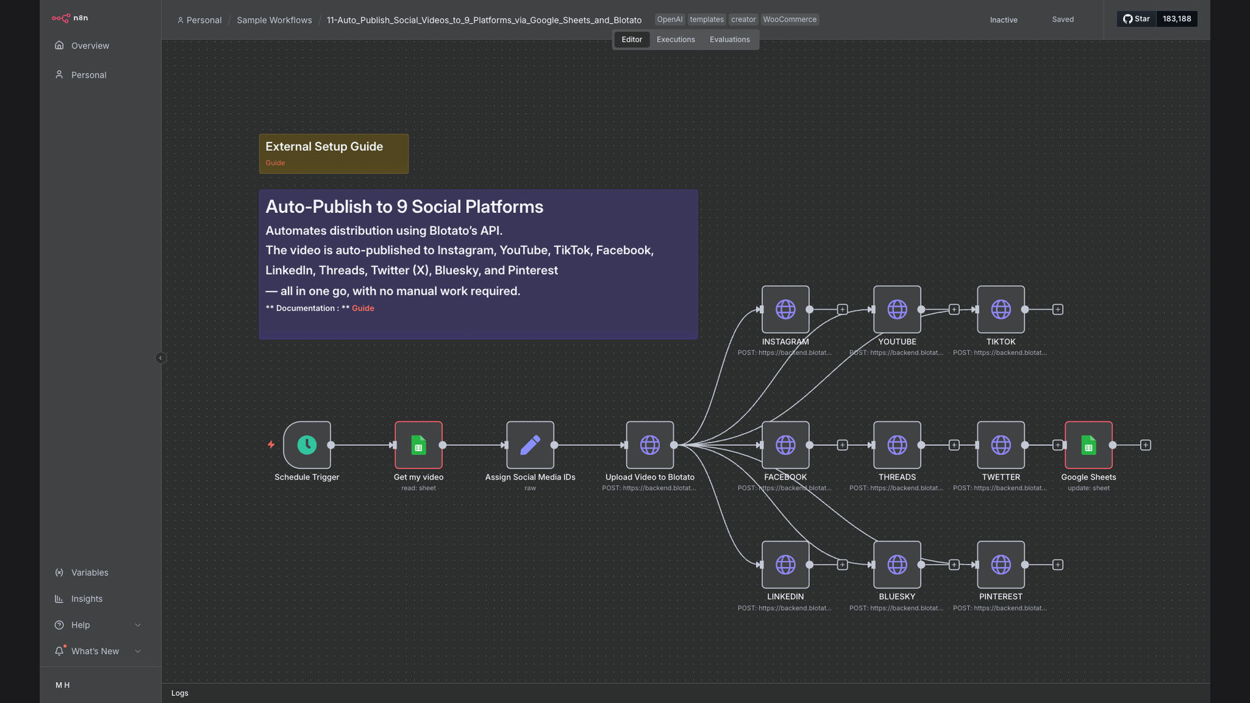1250x703 pixels.
Task: Click the OpenAI tag
Action: click(670, 20)
